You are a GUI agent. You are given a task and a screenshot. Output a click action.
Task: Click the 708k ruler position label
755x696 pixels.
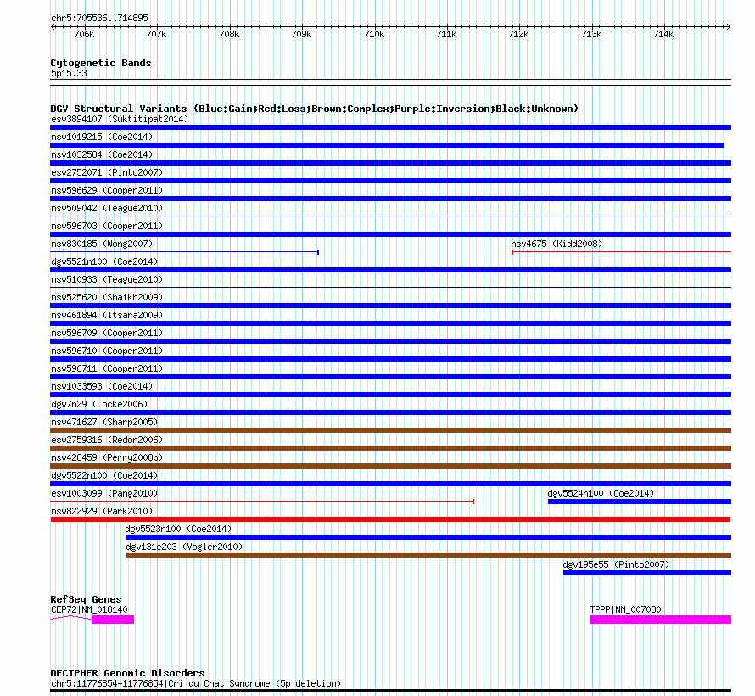(x=229, y=35)
